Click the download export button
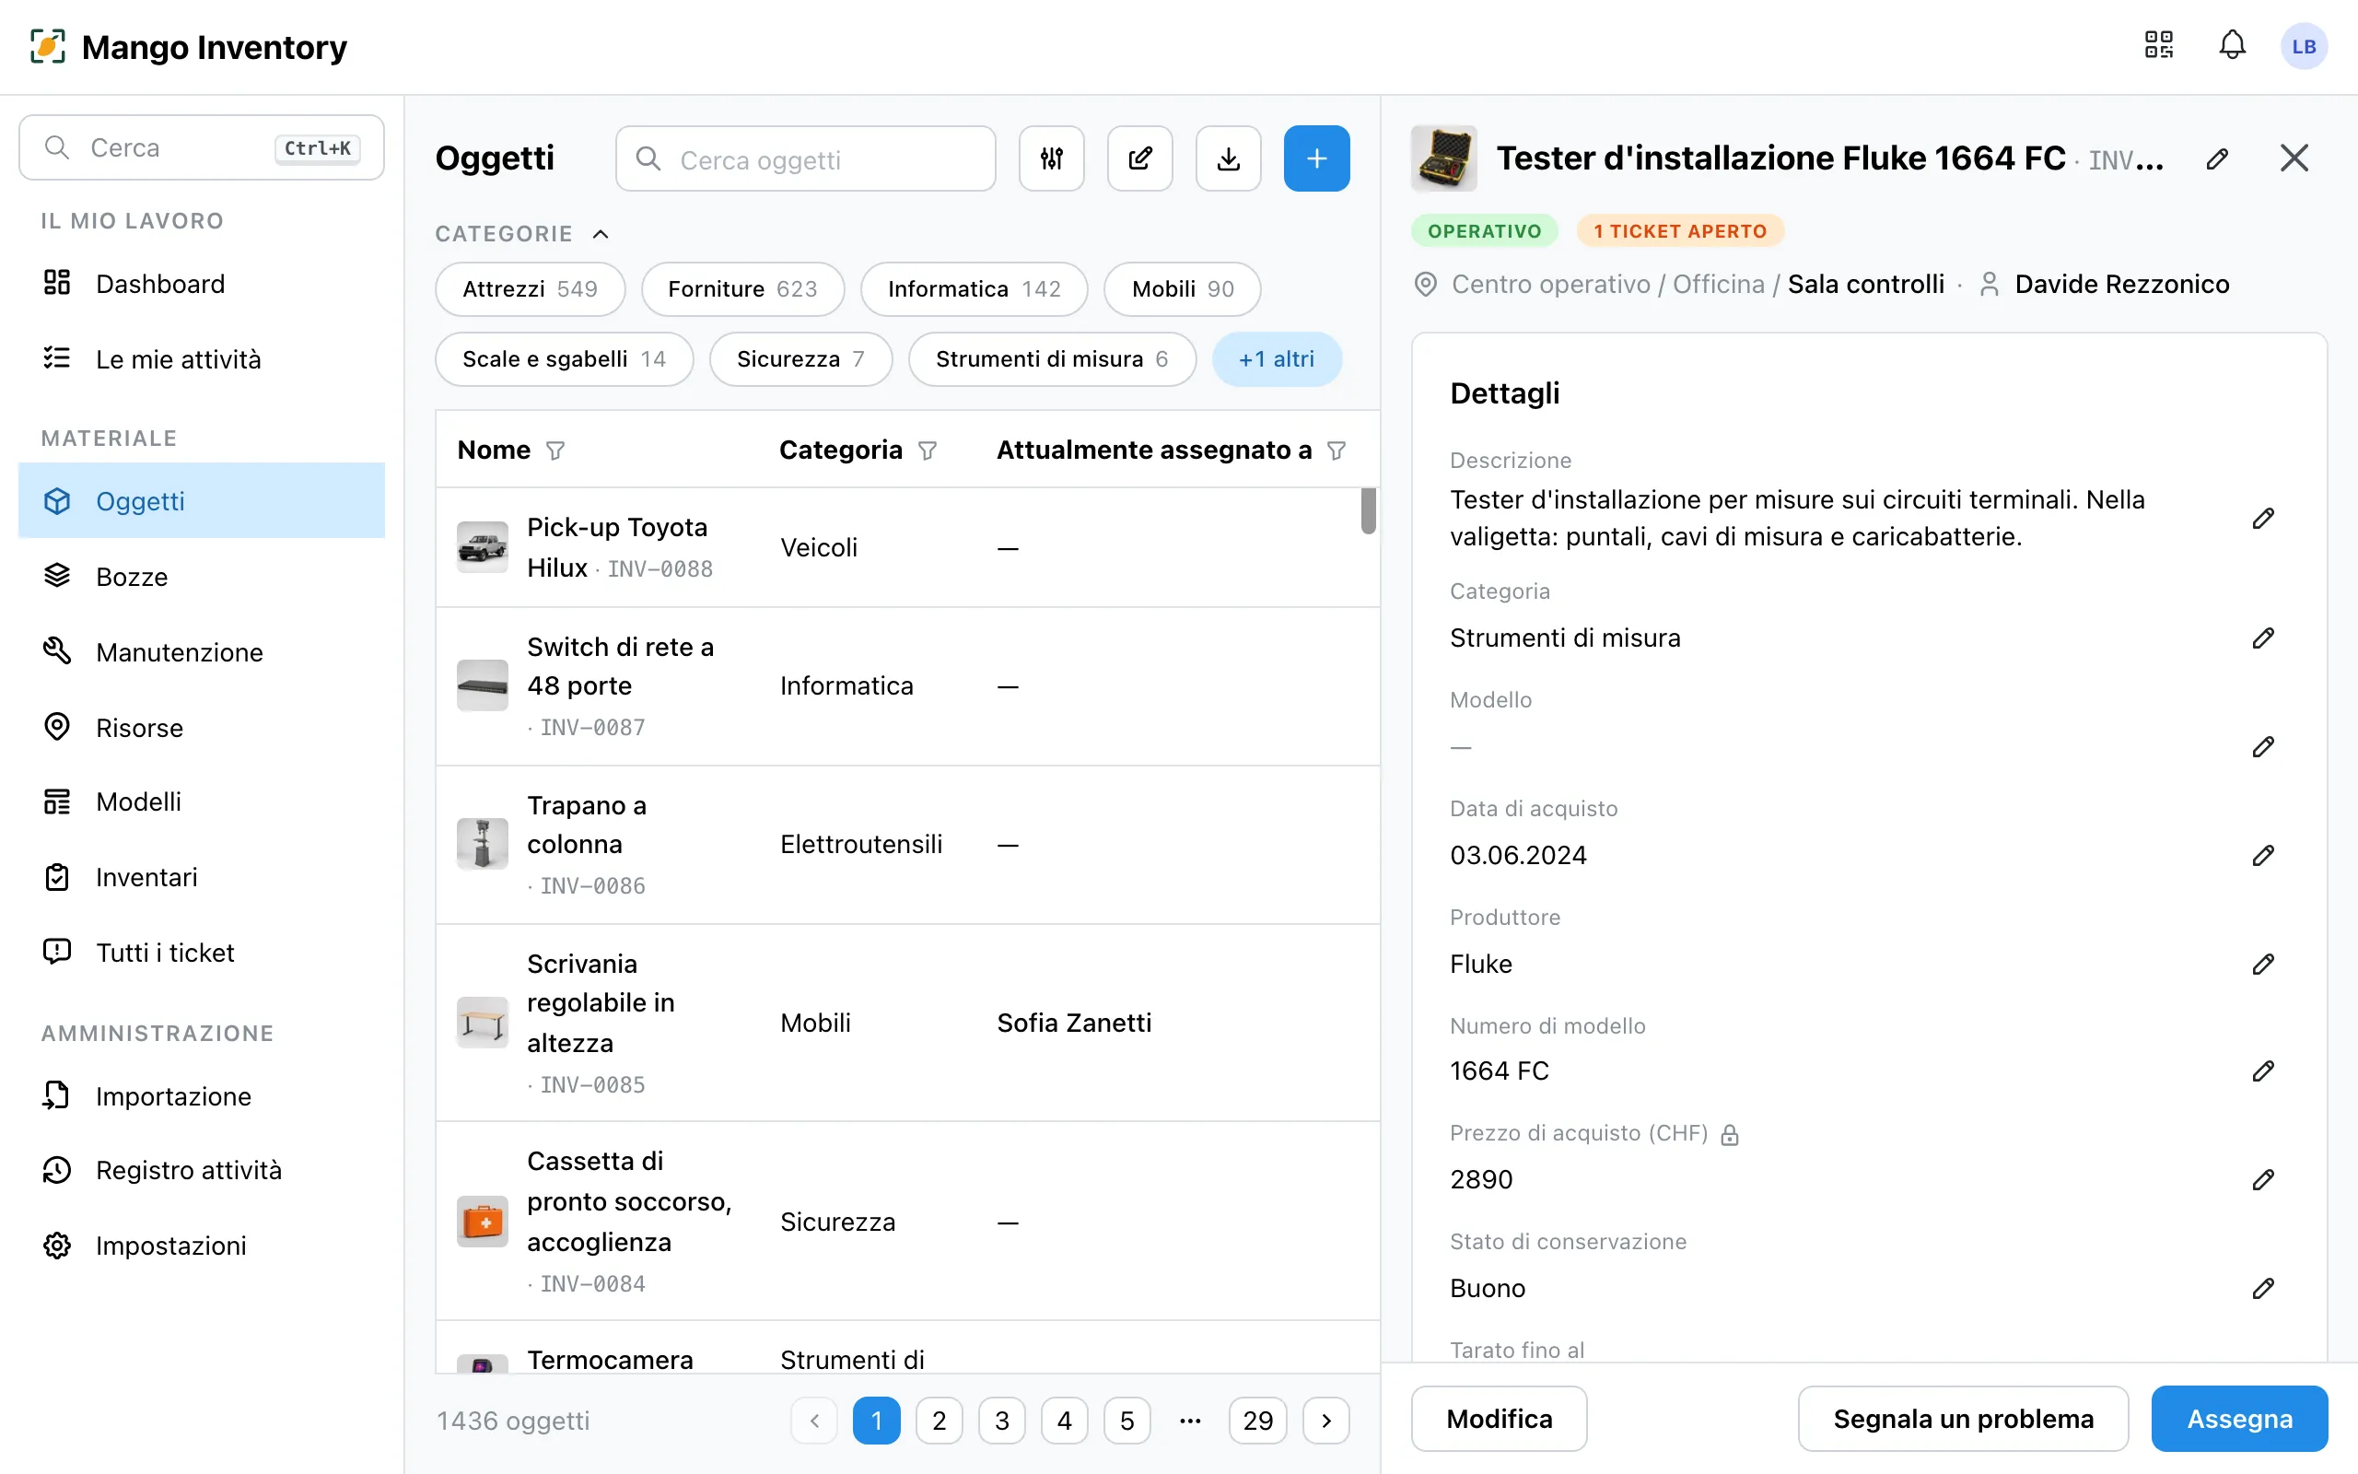 [1229, 158]
